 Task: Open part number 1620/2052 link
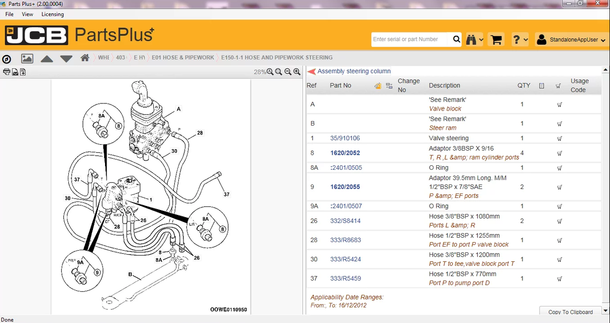(345, 153)
